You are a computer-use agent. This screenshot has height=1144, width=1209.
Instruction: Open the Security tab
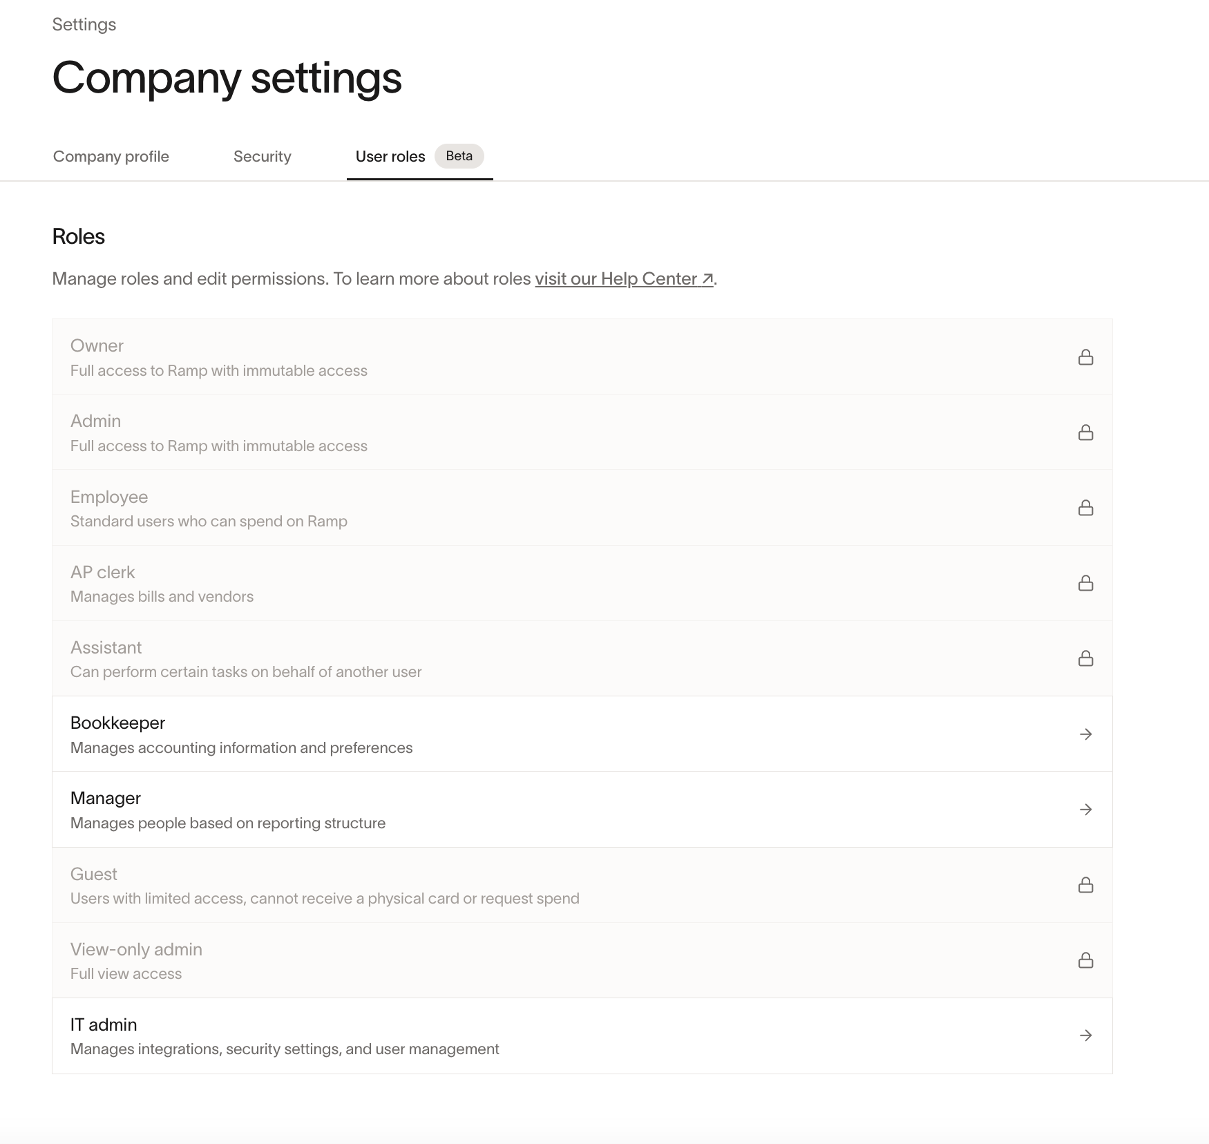pos(263,157)
